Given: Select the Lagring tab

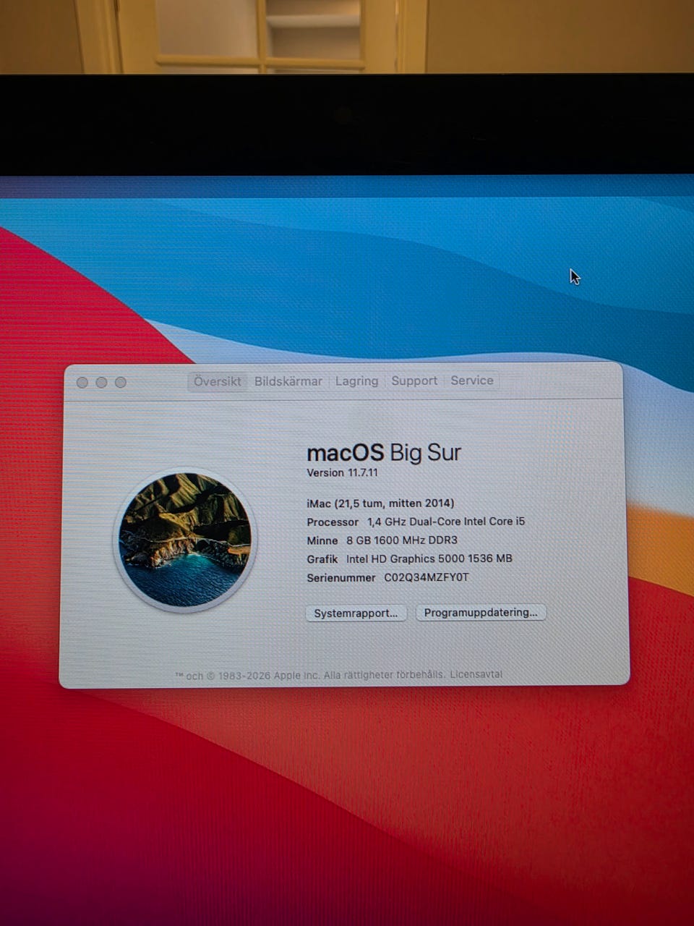Looking at the screenshot, I should [356, 381].
